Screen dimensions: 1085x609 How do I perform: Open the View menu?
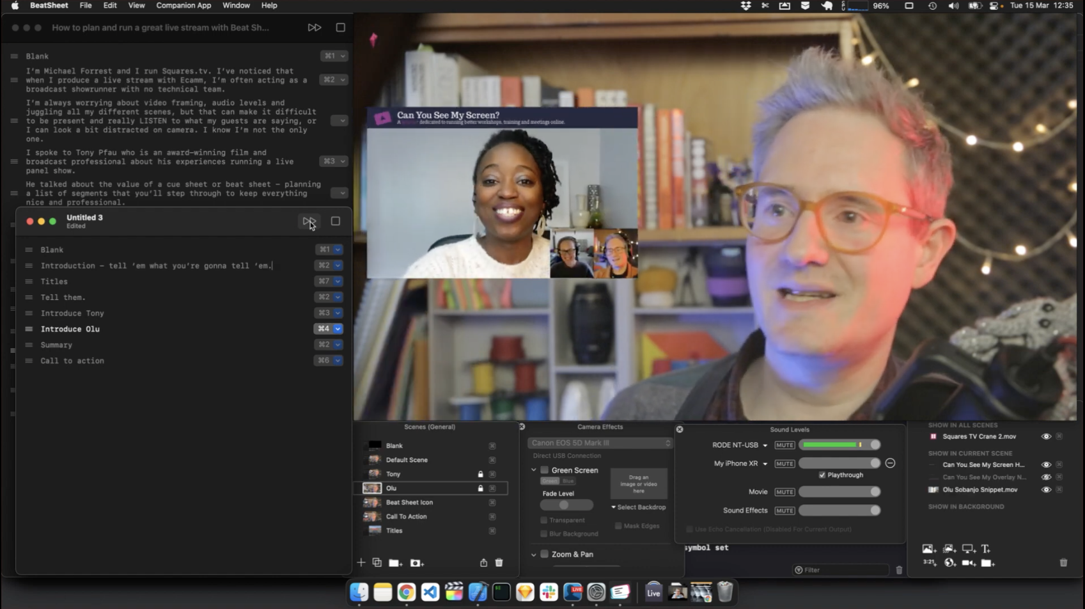[136, 6]
